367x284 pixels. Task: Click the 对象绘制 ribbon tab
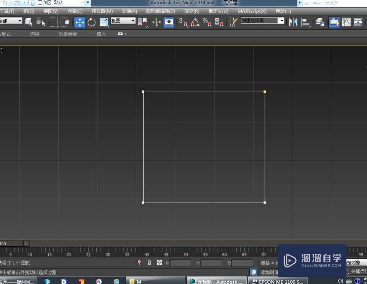pyautogui.click(x=68, y=34)
